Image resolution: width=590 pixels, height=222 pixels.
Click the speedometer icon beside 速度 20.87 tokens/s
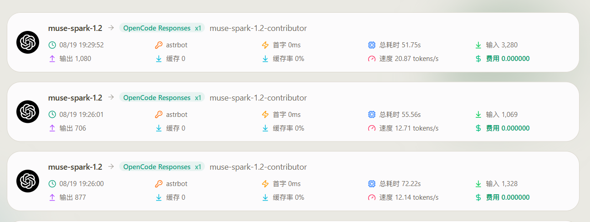pyautogui.click(x=372, y=59)
